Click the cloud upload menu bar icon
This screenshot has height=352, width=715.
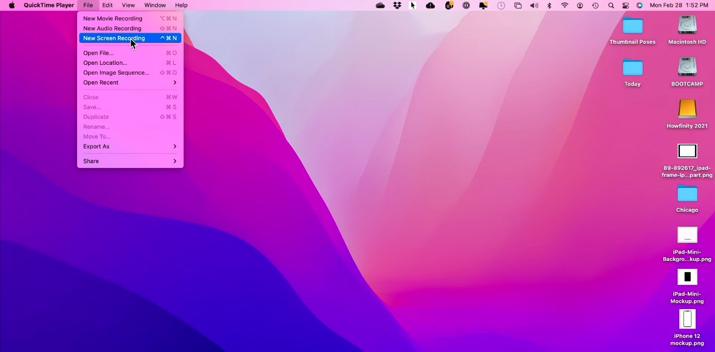coord(430,5)
